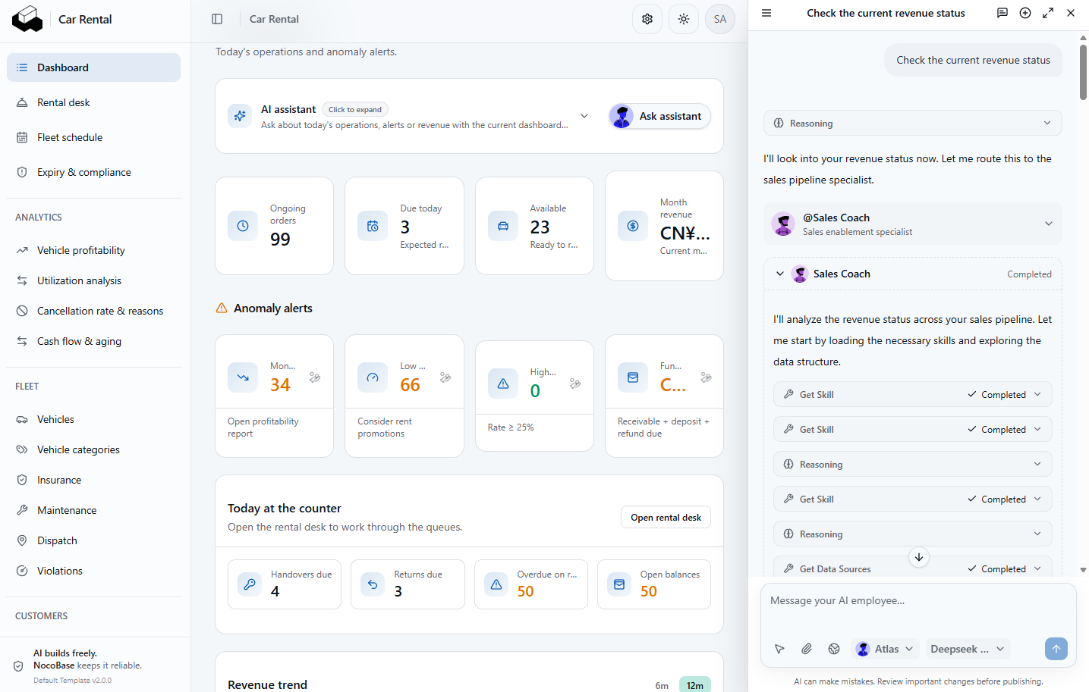This screenshot has width=1089, height=692.
Task: Click the Ongoing orders clock icon
Action: 243,226
